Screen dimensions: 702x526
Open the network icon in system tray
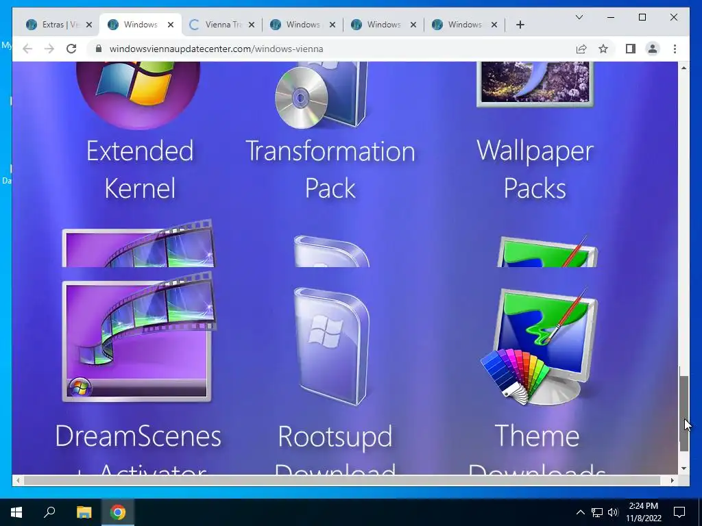tap(597, 512)
